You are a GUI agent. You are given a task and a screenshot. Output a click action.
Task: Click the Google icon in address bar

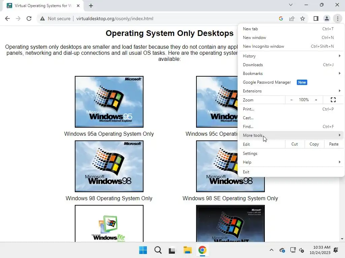point(281,18)
